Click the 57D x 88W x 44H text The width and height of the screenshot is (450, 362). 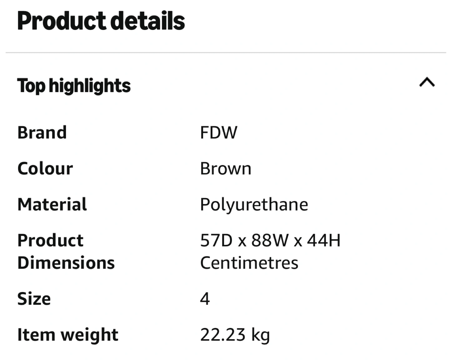270,240
